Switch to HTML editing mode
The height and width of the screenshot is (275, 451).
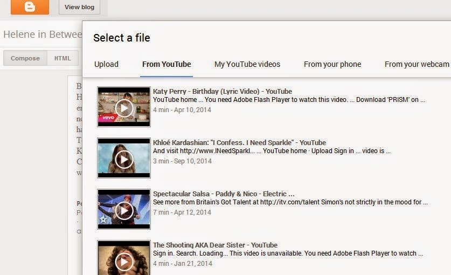pos(63,58)
